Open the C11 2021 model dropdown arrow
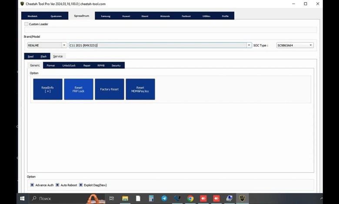 click(249, 45)
